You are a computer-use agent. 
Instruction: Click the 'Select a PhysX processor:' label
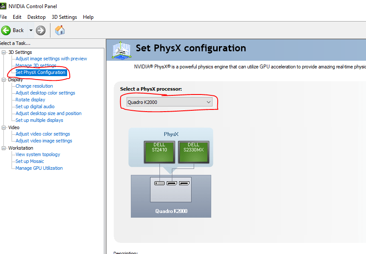[151, 89]
